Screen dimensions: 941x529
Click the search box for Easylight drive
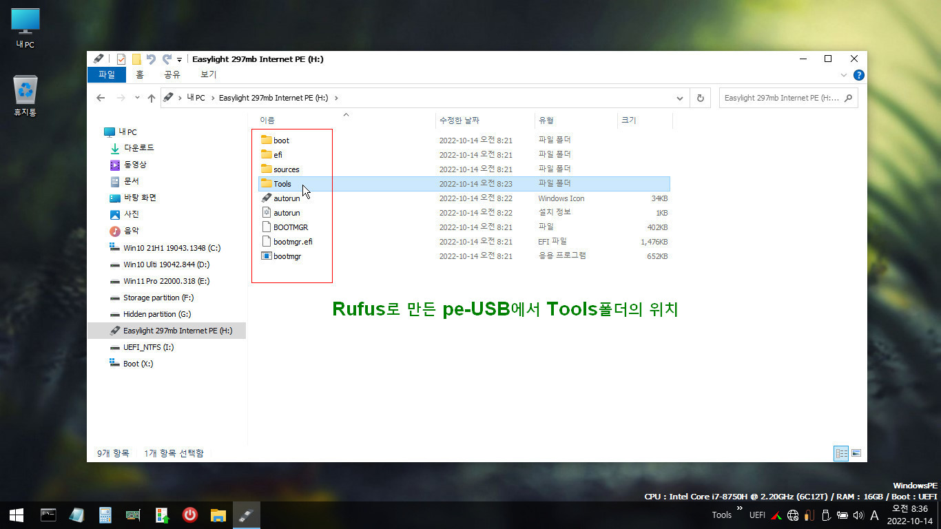(788, 98)
